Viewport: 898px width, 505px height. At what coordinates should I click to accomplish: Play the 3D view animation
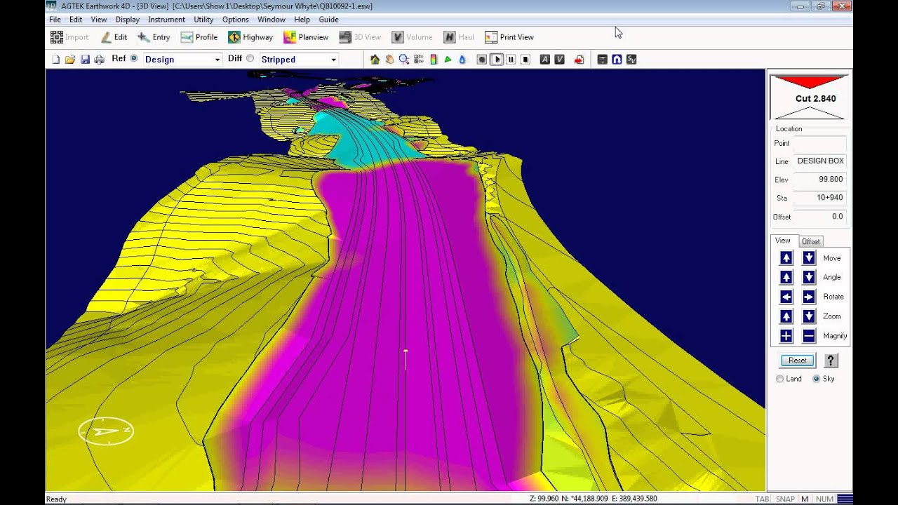[497, 60]
